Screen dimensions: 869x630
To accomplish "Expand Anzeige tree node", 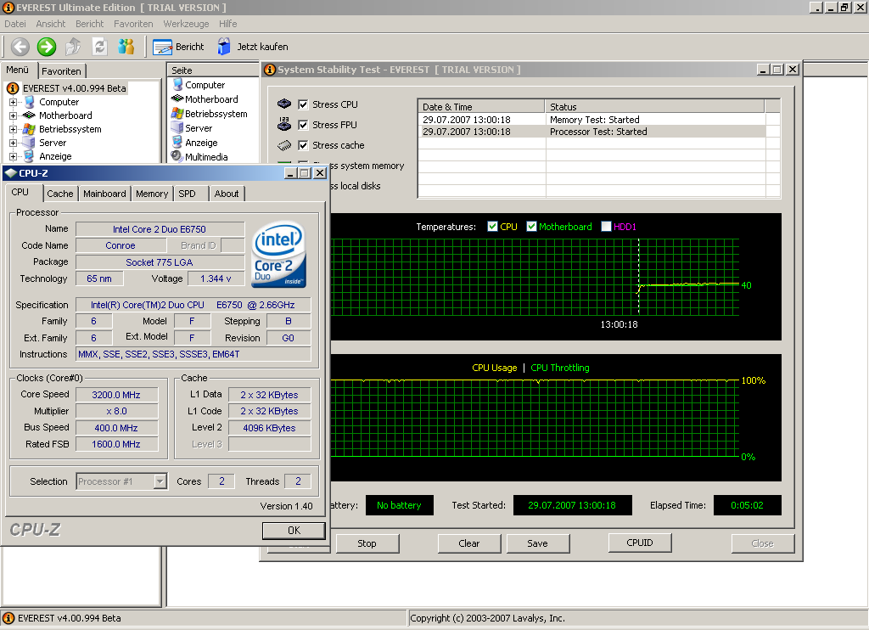I will [13, 156].
